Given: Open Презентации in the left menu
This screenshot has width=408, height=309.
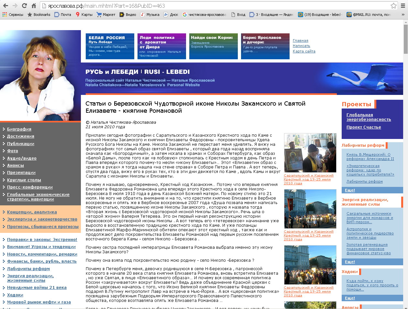Looking at the screenshot, I should point(21,173).
